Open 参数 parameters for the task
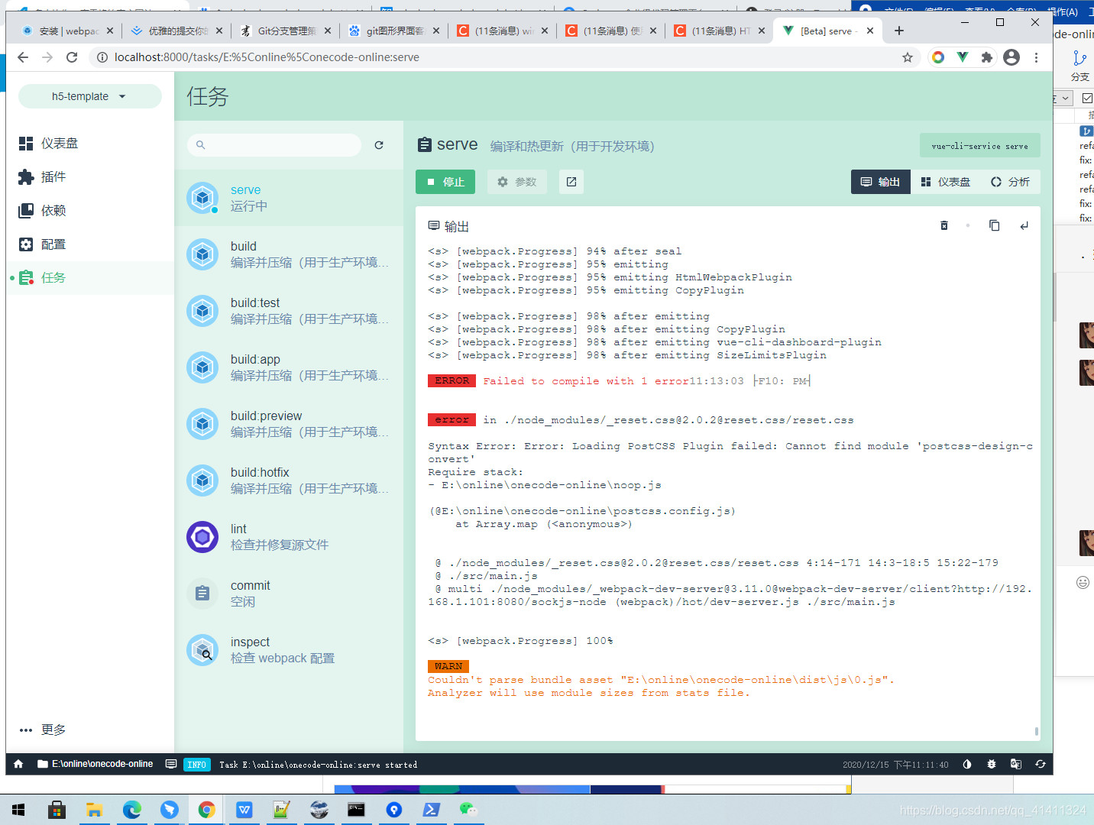This screenshot has width=1094, height=825. coord(517,182)
